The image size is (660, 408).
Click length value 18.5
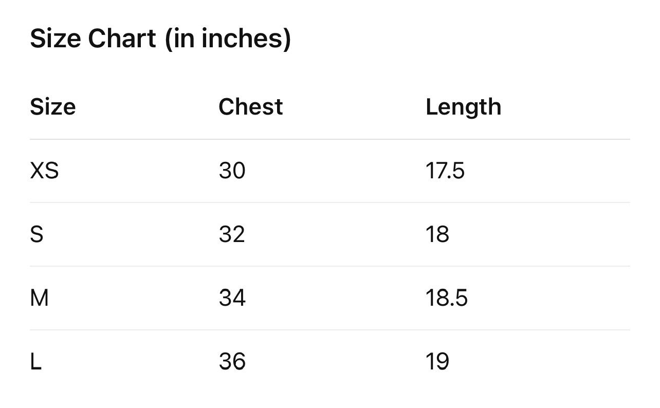[x=446, y=298]
